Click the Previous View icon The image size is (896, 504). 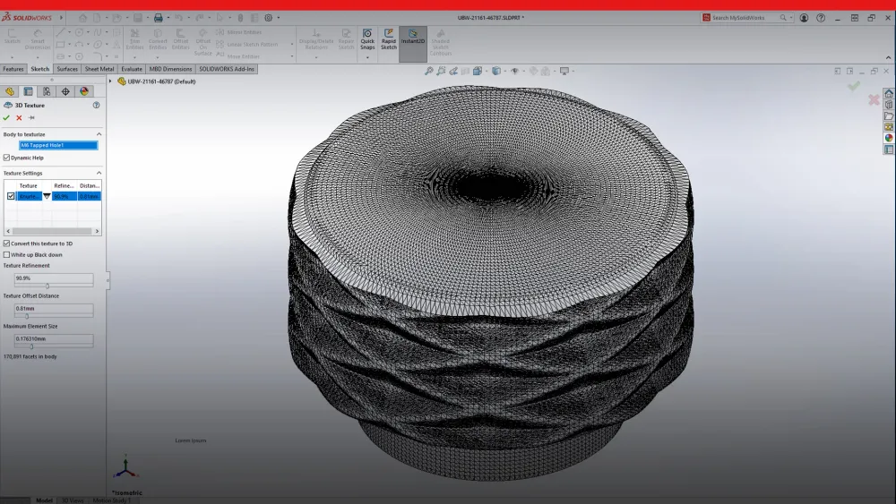click(453, 72)
